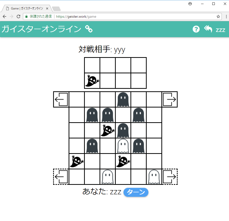Select the wacky ghost in third board row
The height and width of the screenshot is (221, 229).
click(108, 130)
